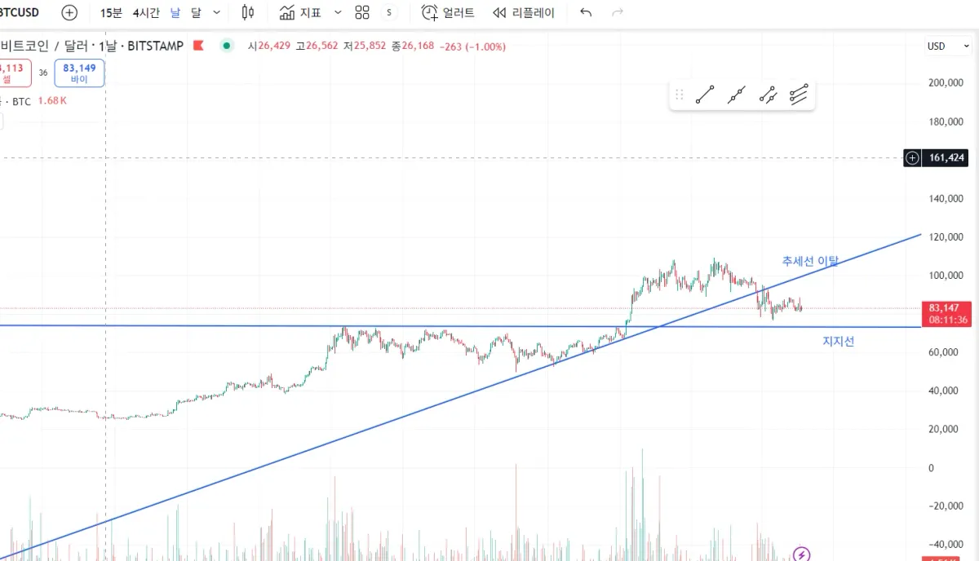Click the 83,149 바이 buy button

(79, 73)
